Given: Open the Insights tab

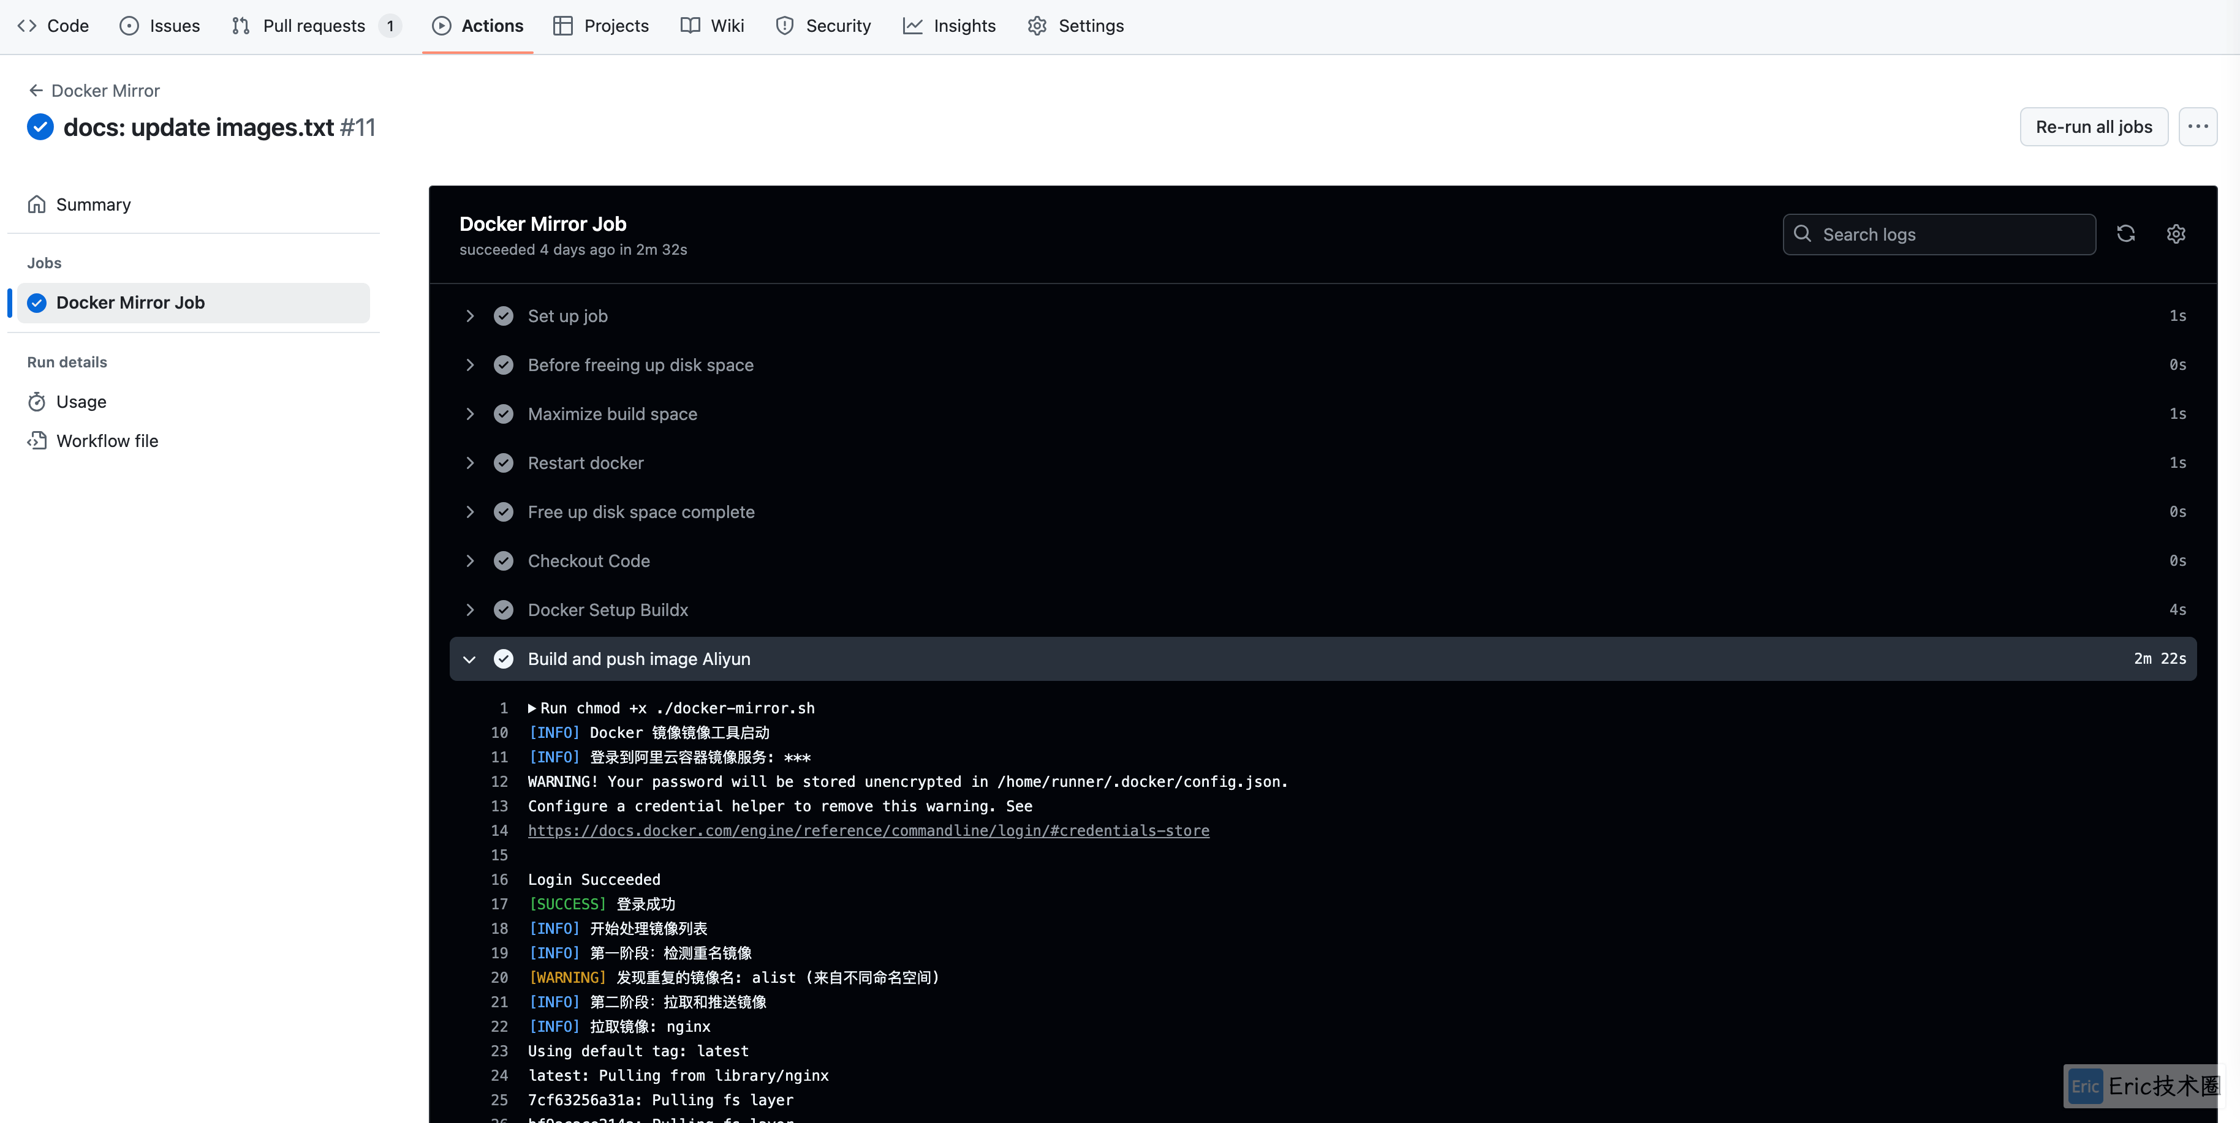Looking at the screenshot, I should pyautogui.click(x=948, y=26).
